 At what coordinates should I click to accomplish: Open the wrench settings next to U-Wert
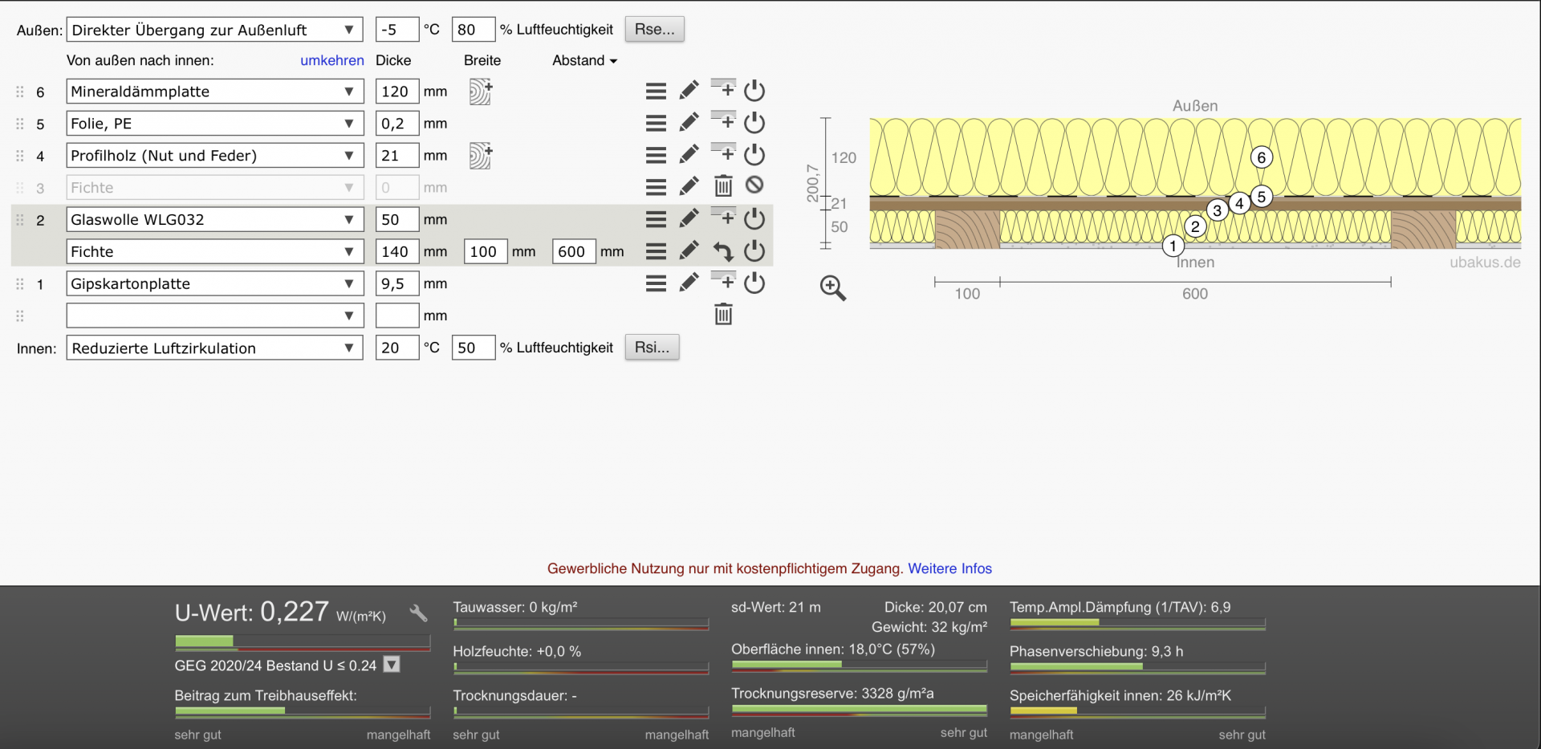[x=418, y=614]
